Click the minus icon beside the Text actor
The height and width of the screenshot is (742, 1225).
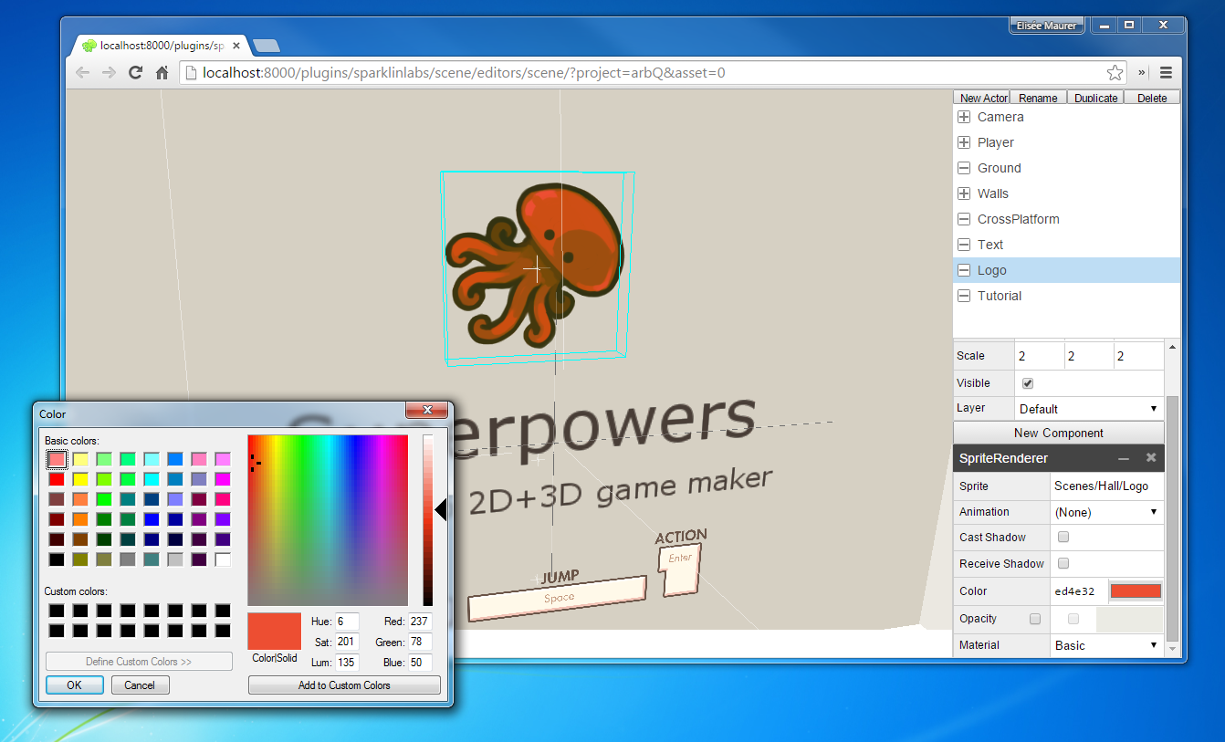click(x=963, y=245)
